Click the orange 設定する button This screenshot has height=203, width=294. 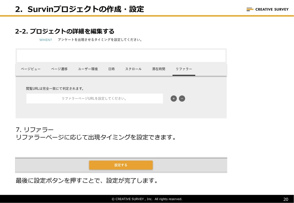pyautogui.click(x=121, y=165)
